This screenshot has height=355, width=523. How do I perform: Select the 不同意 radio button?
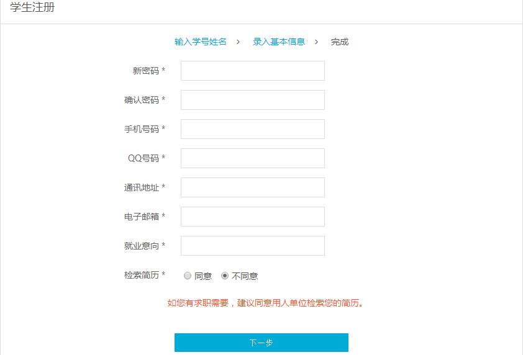(x=225, y=276)
